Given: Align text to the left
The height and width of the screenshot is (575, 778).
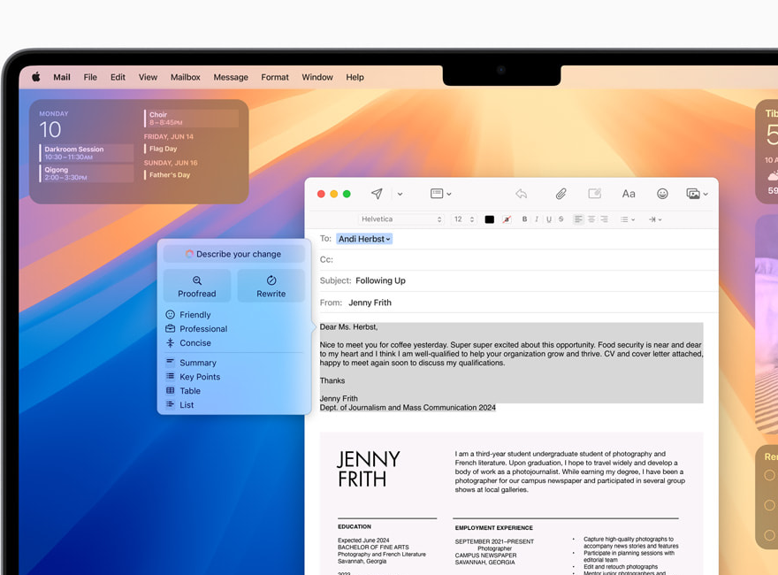Looking at the screenshot, I should pyautogui.click(x=578, y=219).
